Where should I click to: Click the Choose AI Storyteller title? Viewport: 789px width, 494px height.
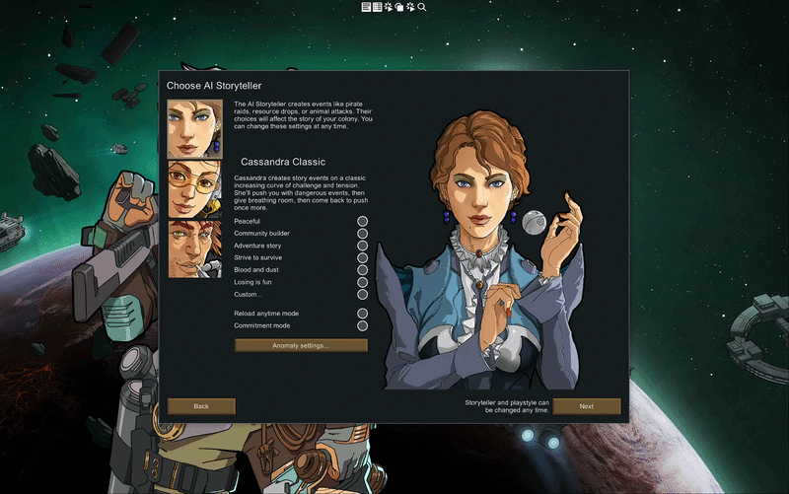coord(214,86)
